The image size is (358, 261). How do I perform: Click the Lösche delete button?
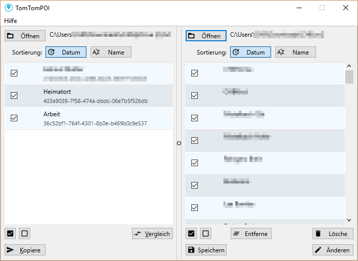332,233
